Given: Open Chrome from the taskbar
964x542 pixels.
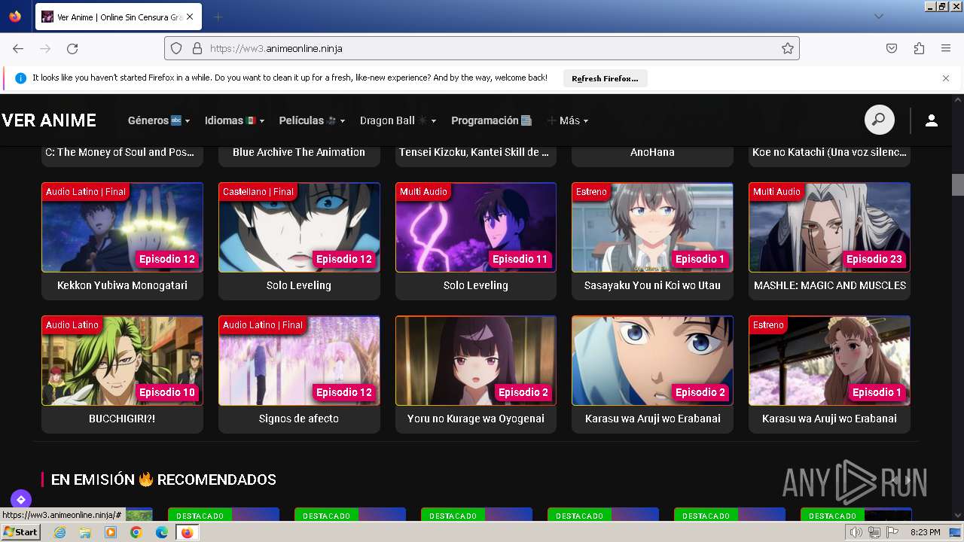Looking at the screenshot, I should click(x=136, y=532).
